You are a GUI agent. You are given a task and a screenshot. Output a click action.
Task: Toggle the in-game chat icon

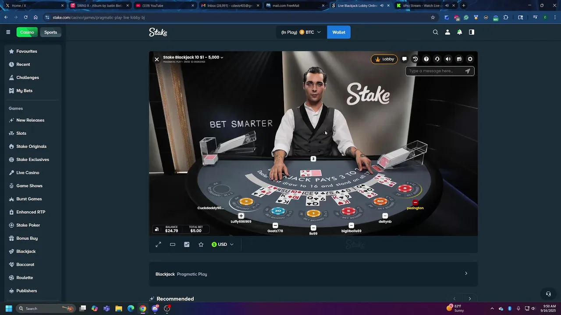click(x=405, y=59)
